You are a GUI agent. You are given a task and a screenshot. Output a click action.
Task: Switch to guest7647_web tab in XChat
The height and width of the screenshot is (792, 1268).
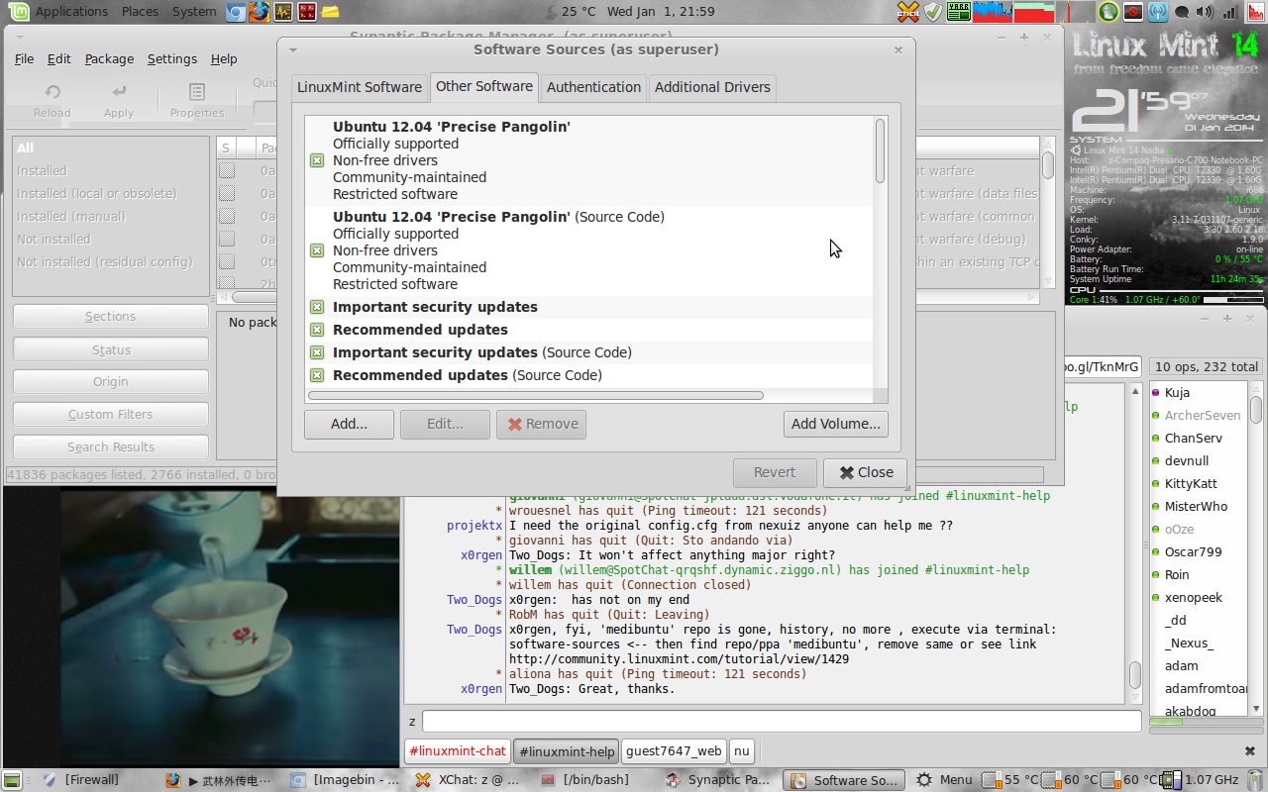tap(675, 751)
